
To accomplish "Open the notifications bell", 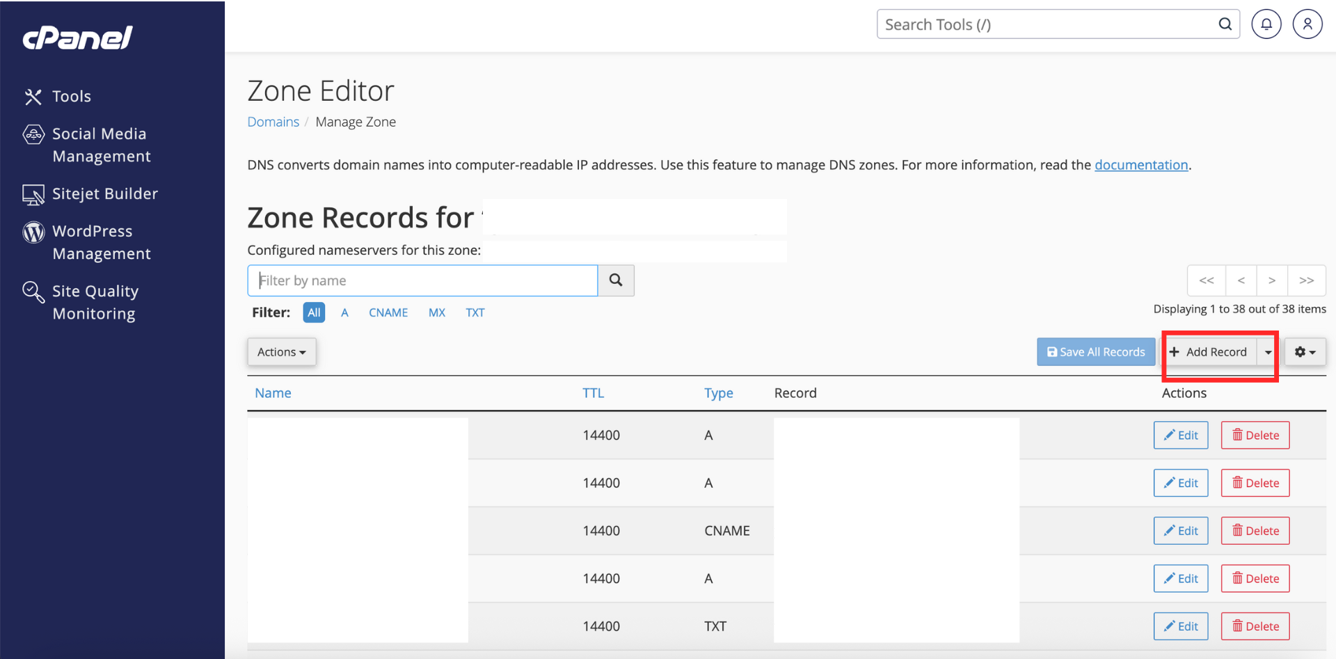I will (1266, 24).
